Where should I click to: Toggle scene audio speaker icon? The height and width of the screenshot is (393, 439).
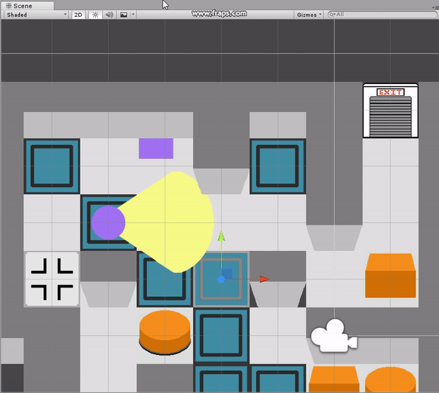point(109,15)
